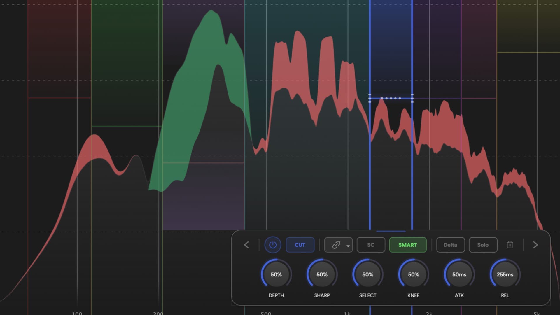The height and width of the screenshot is (315, 560).
Task: Click the left blue band edge line
Action: pyautogui.click(x=370, y=146)
